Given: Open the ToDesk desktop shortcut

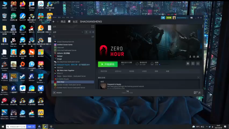Looking at the screenshot, I should point(23,89).
